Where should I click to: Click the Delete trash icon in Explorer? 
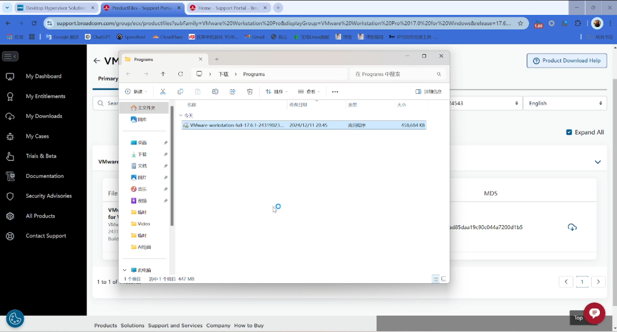click(x=250, y=92)
